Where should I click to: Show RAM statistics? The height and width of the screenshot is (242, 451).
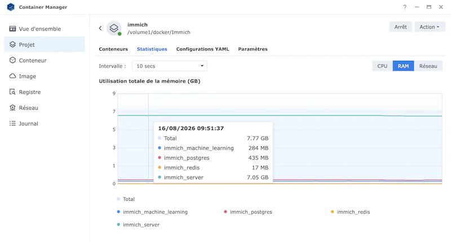[x=403, y=66]
